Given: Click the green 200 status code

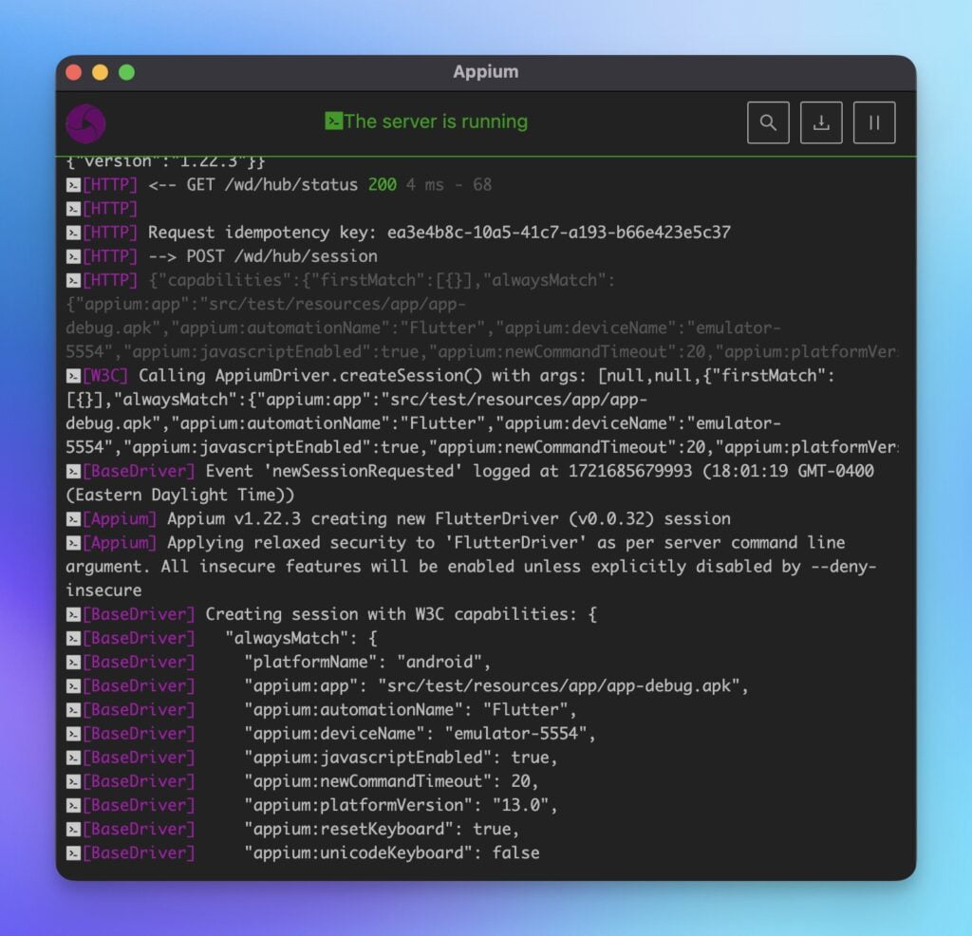Looking at the screenshot, I should click(x=383, y=185).
